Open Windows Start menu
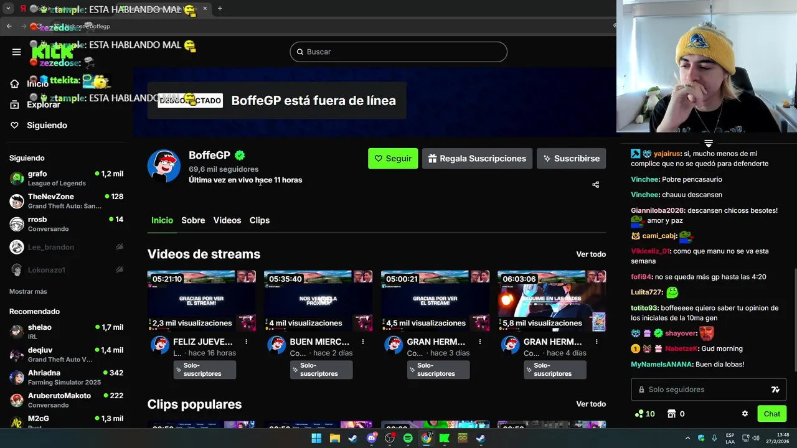This screenshot has width=797, height=448. 316,438
